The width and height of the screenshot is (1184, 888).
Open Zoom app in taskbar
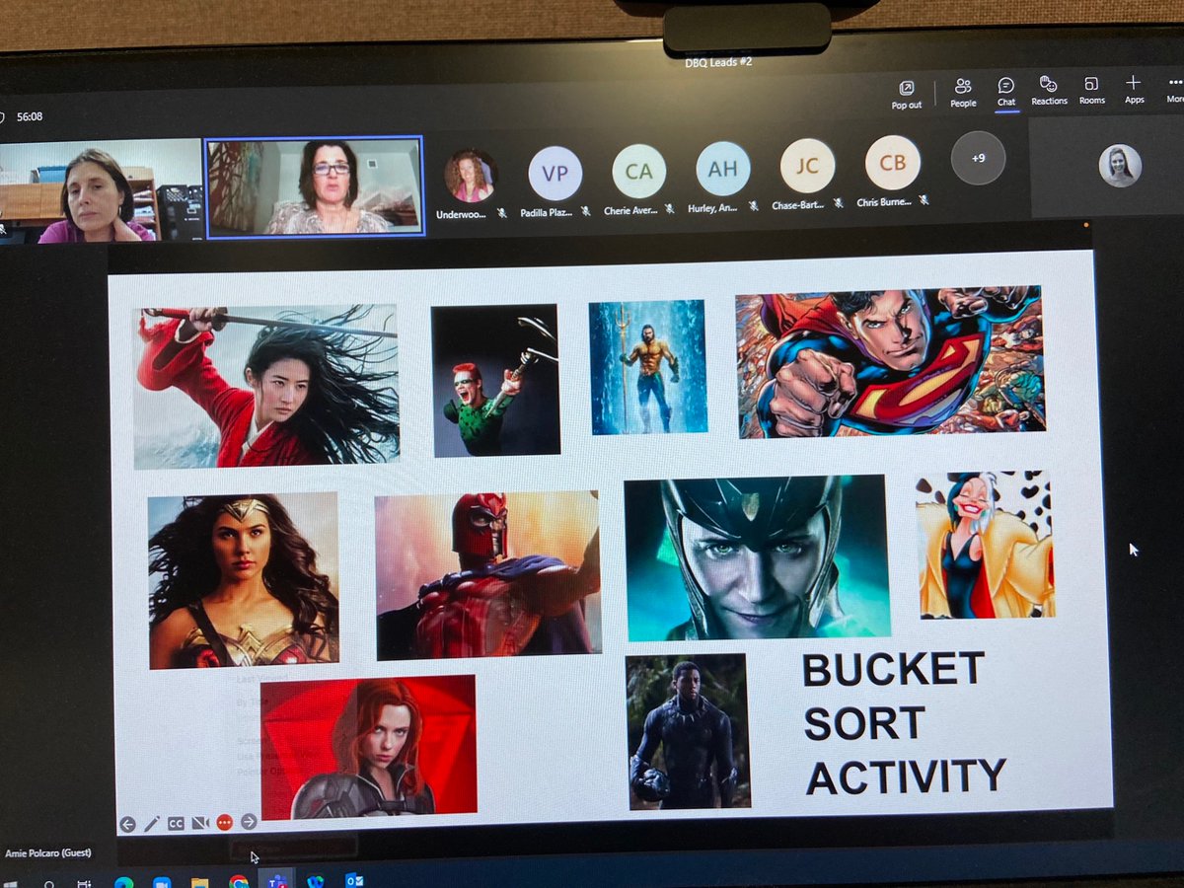(x=162, y=882)
